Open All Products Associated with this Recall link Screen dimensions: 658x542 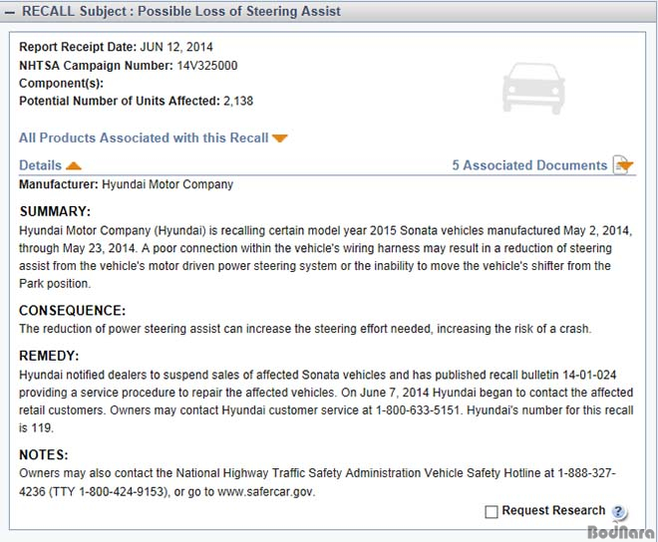point(144,138)
